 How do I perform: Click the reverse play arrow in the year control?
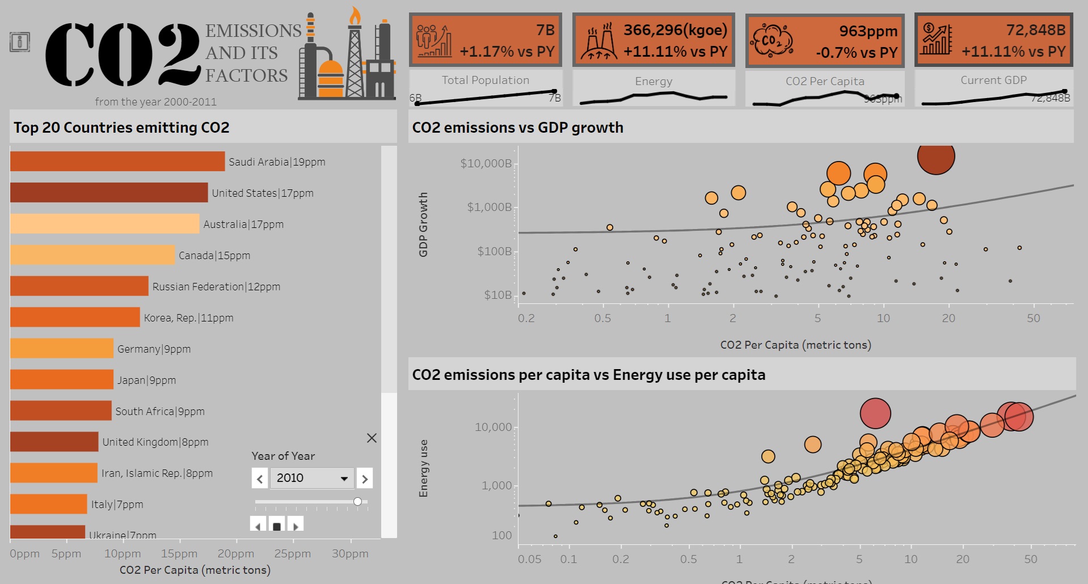pyautogui.click(x=258, y=526)
